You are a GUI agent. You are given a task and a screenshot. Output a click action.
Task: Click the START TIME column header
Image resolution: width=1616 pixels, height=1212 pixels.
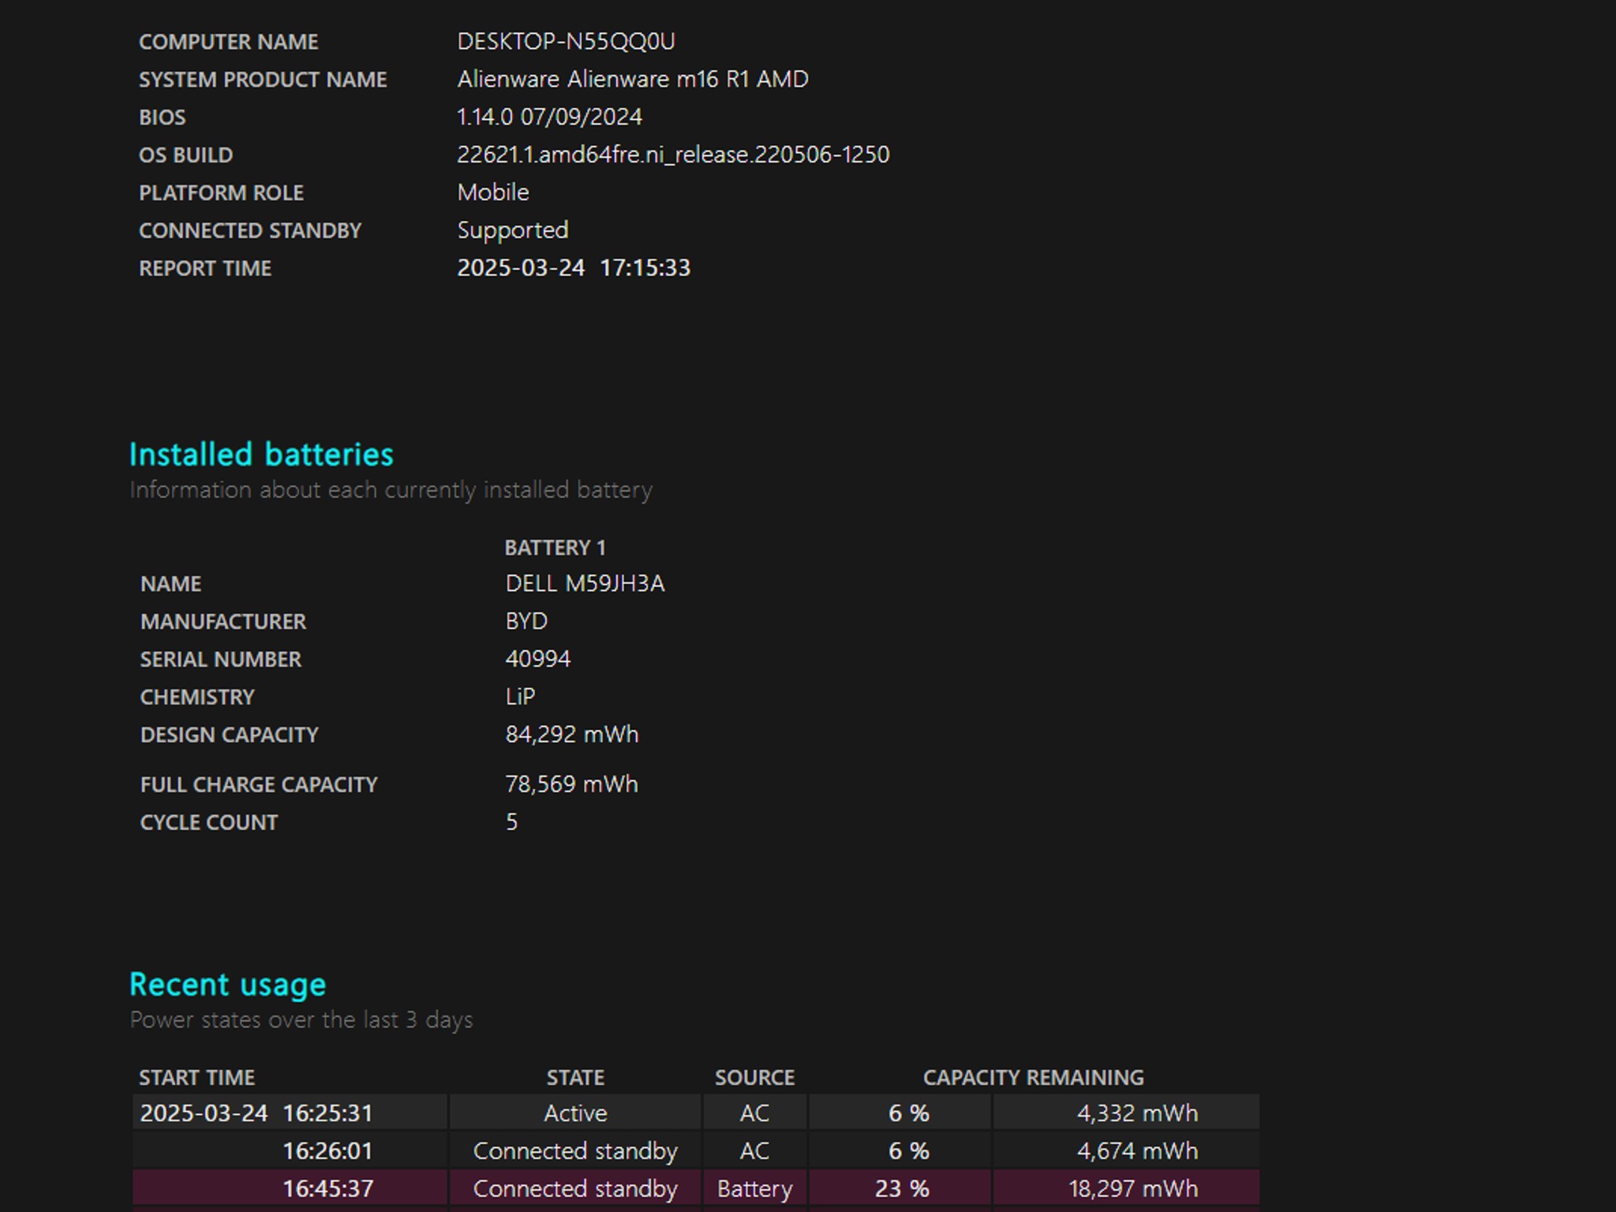pos(196,1078)
